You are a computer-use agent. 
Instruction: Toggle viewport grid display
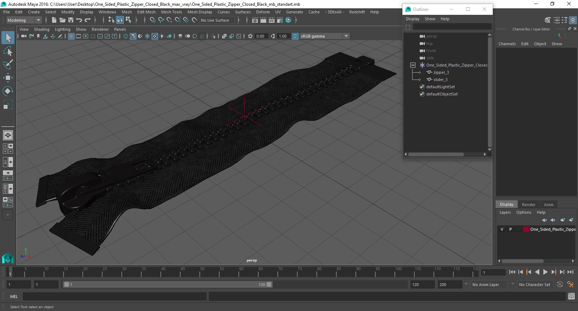point(71,36)
